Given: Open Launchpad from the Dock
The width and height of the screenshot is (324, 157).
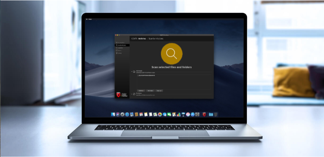Looking at the screenshot, I should point(123,114).
